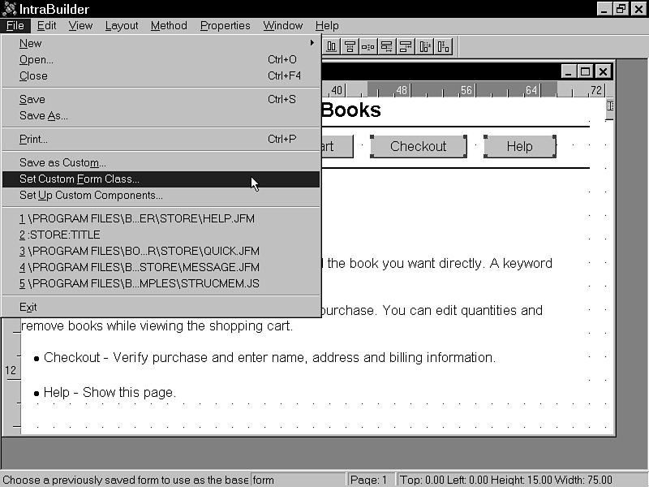Click the horizontal ruler at mark 56

(x=466, y=90)
